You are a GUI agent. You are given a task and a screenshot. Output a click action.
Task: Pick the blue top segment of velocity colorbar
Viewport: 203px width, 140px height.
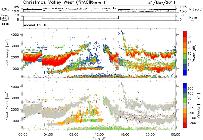tap(185, 86)
